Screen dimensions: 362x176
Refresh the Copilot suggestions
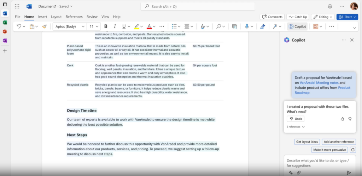[x=352, y=150]
